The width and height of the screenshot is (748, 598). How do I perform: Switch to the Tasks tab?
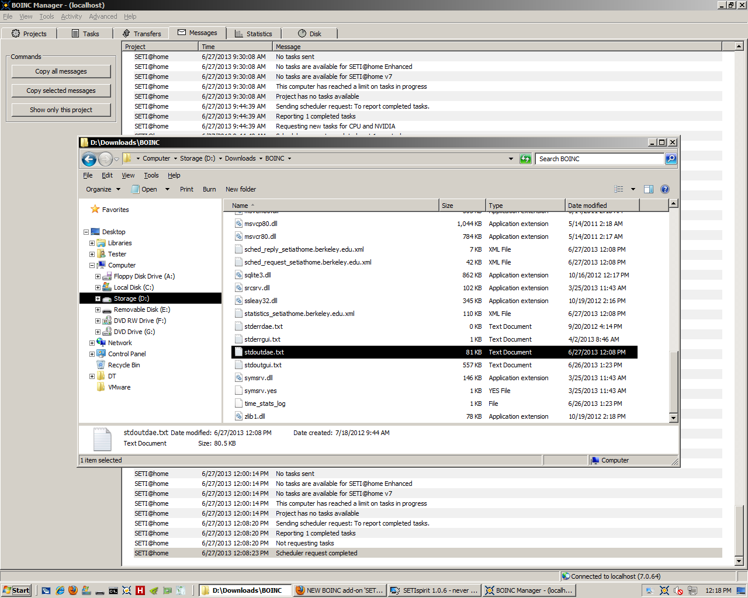(85, 33)
